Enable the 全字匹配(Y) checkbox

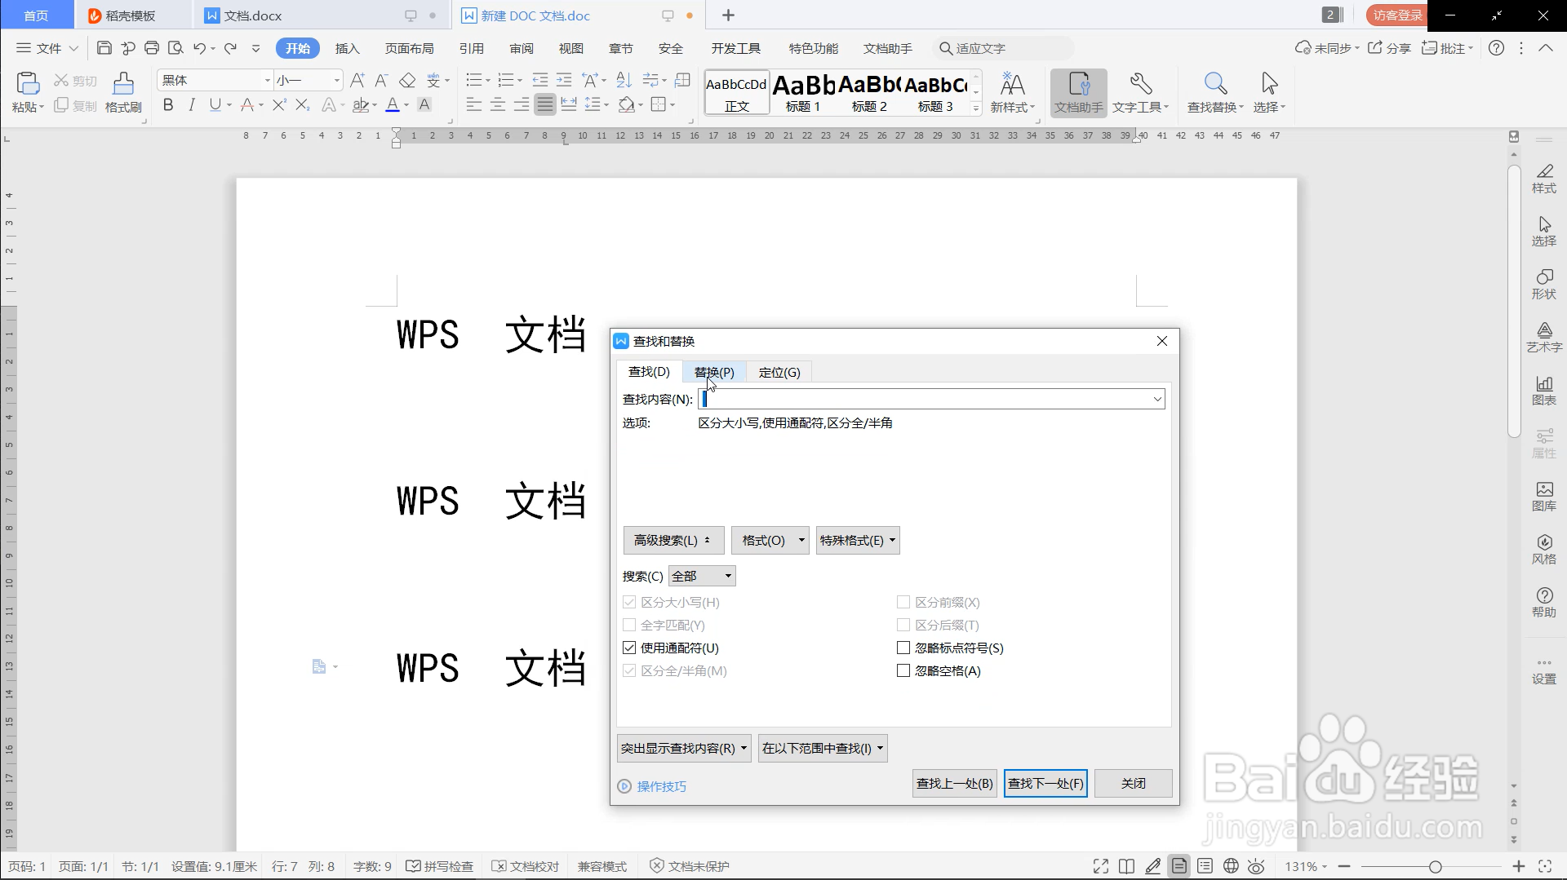(x=628, y=625)
